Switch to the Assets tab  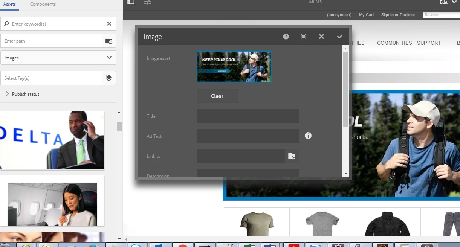tap(9, 4)
